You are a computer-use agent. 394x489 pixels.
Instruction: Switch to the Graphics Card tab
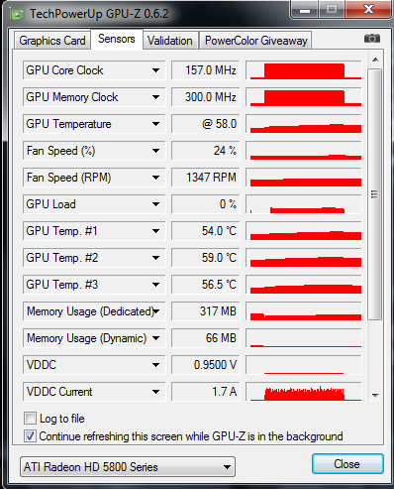point(52,41)
